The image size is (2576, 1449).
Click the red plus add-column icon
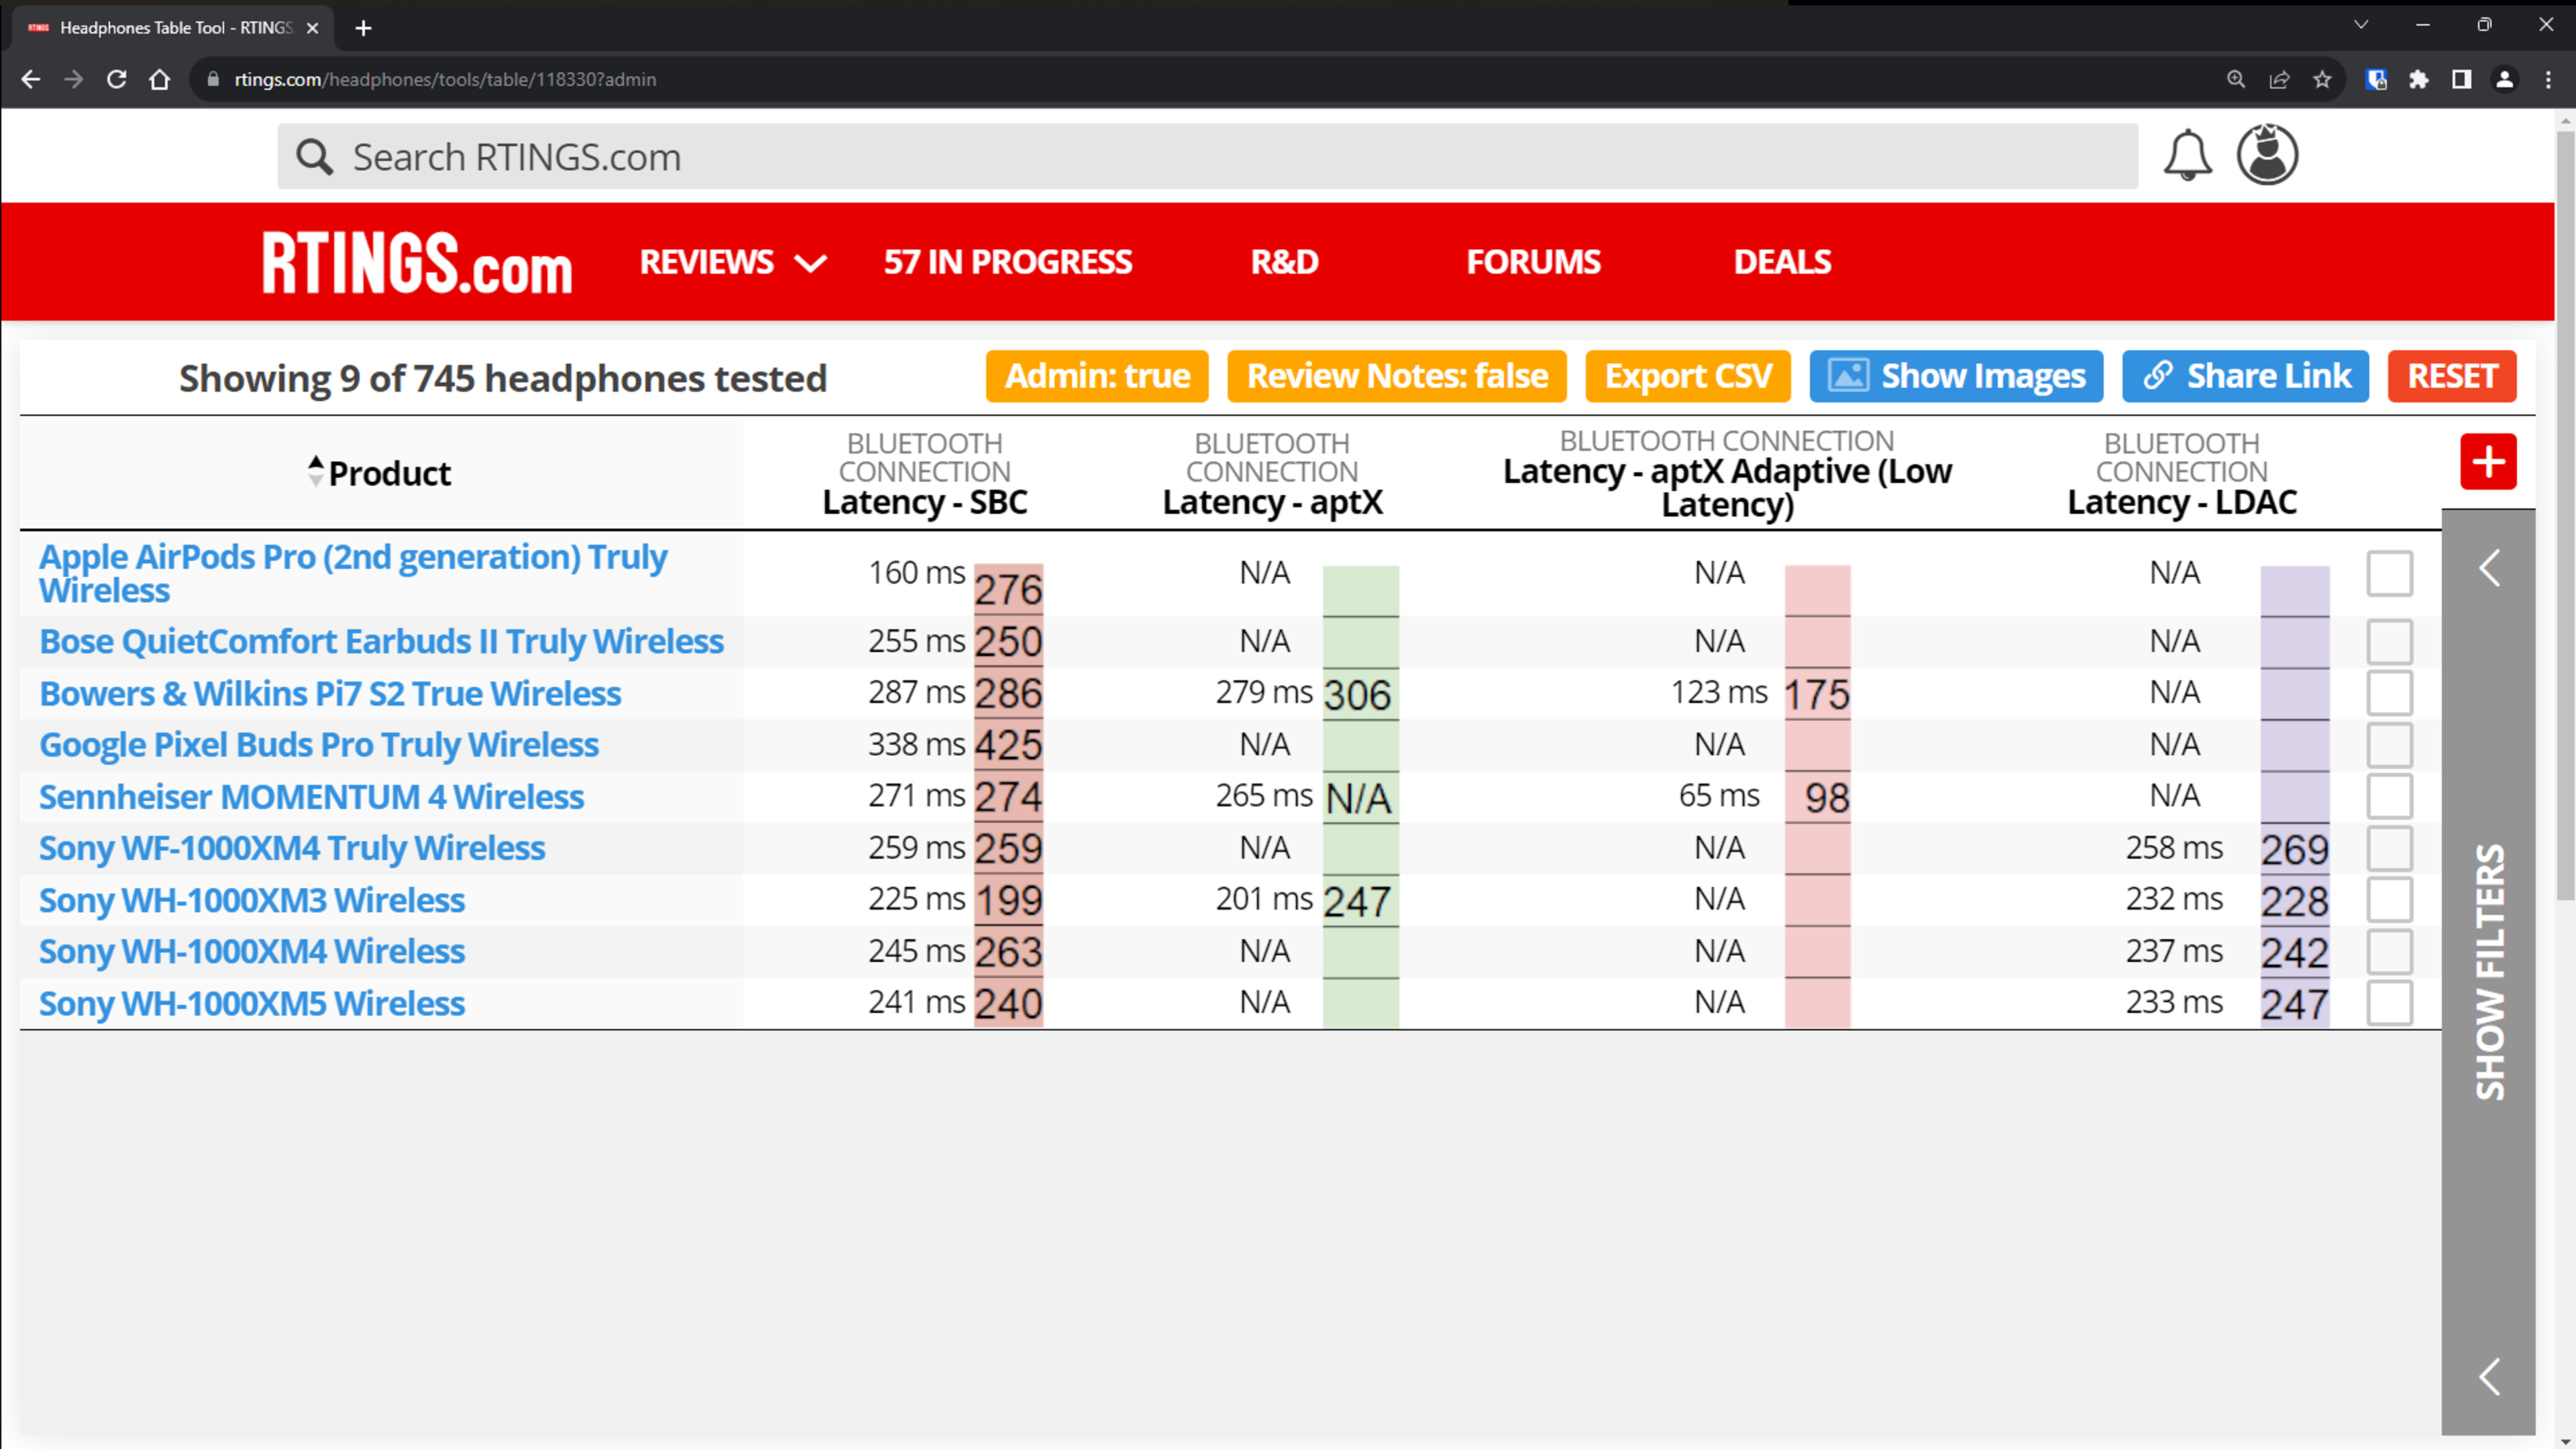[x=2487, y=462]
